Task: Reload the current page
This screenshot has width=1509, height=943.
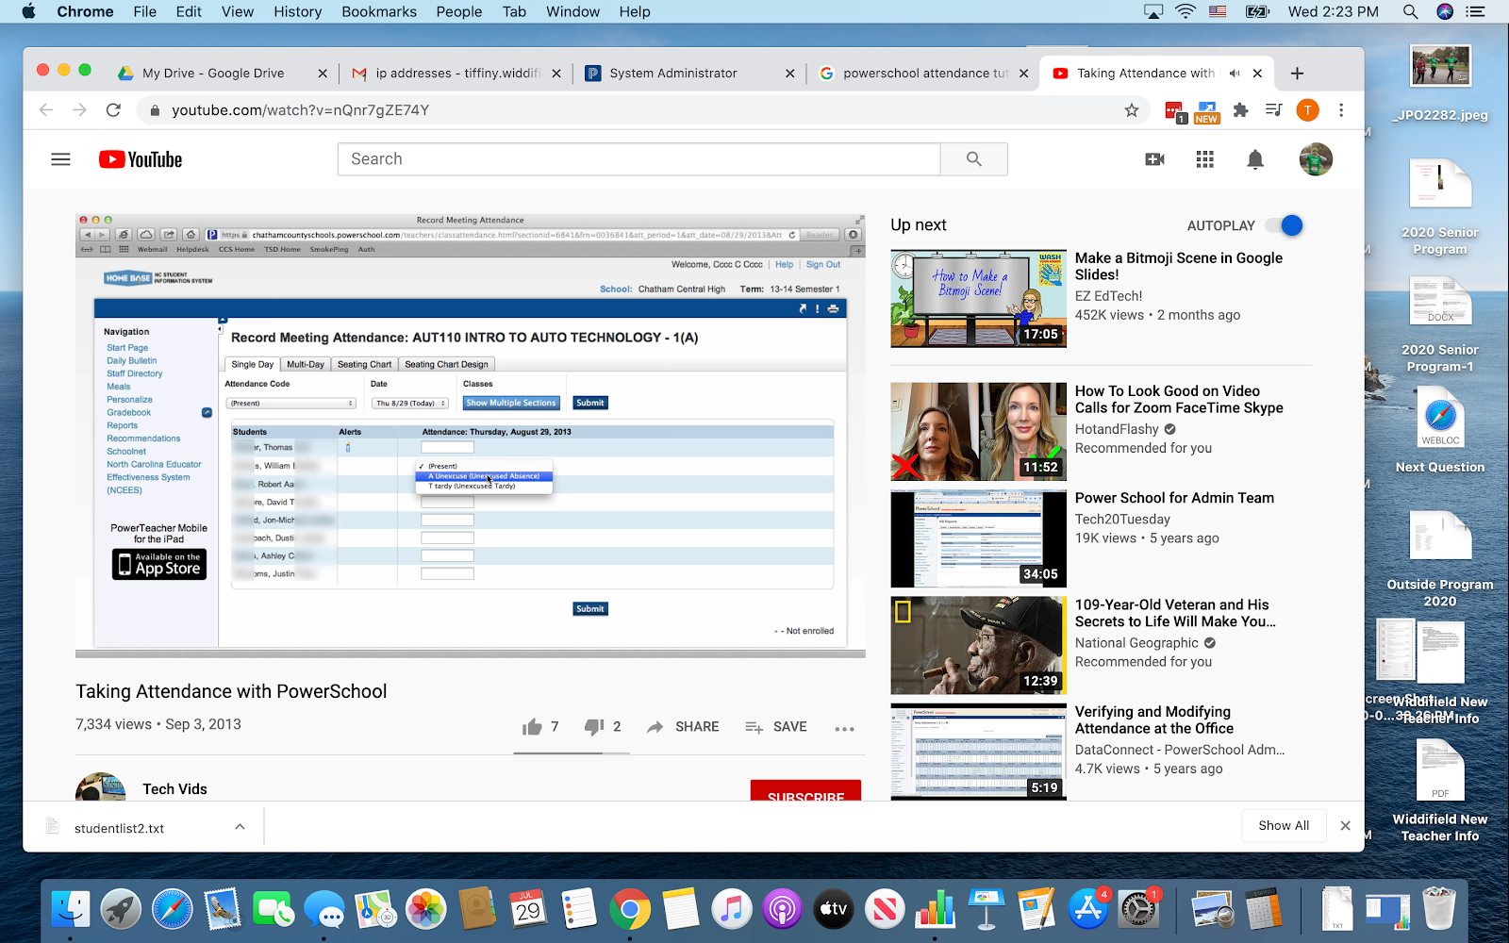Action: [113, 110]
